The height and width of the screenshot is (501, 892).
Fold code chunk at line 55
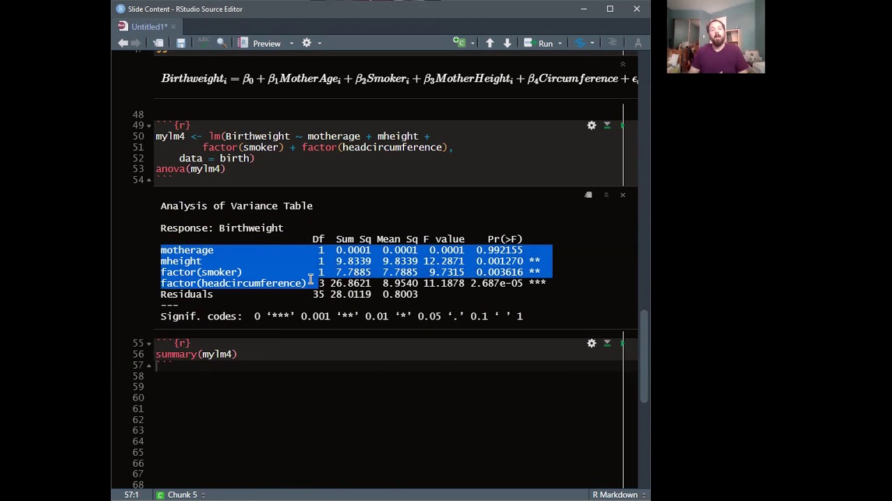tap(148, 343)
